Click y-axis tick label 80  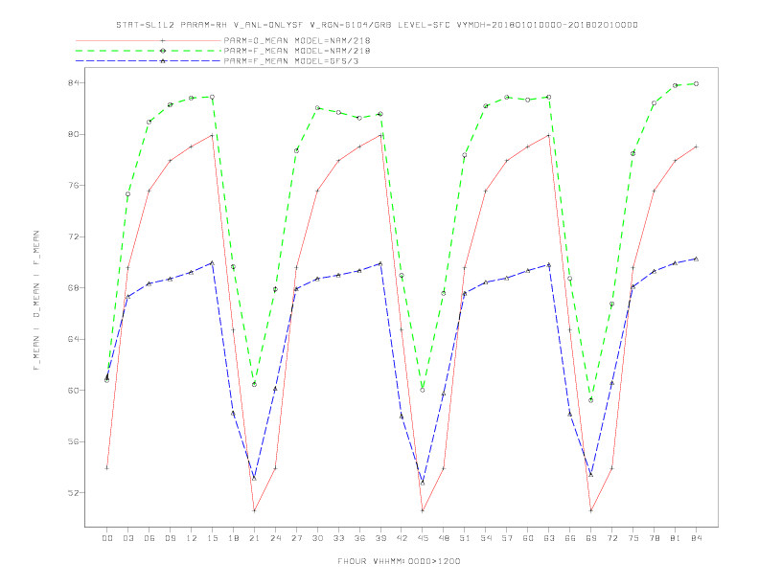(x=73, y=134)
